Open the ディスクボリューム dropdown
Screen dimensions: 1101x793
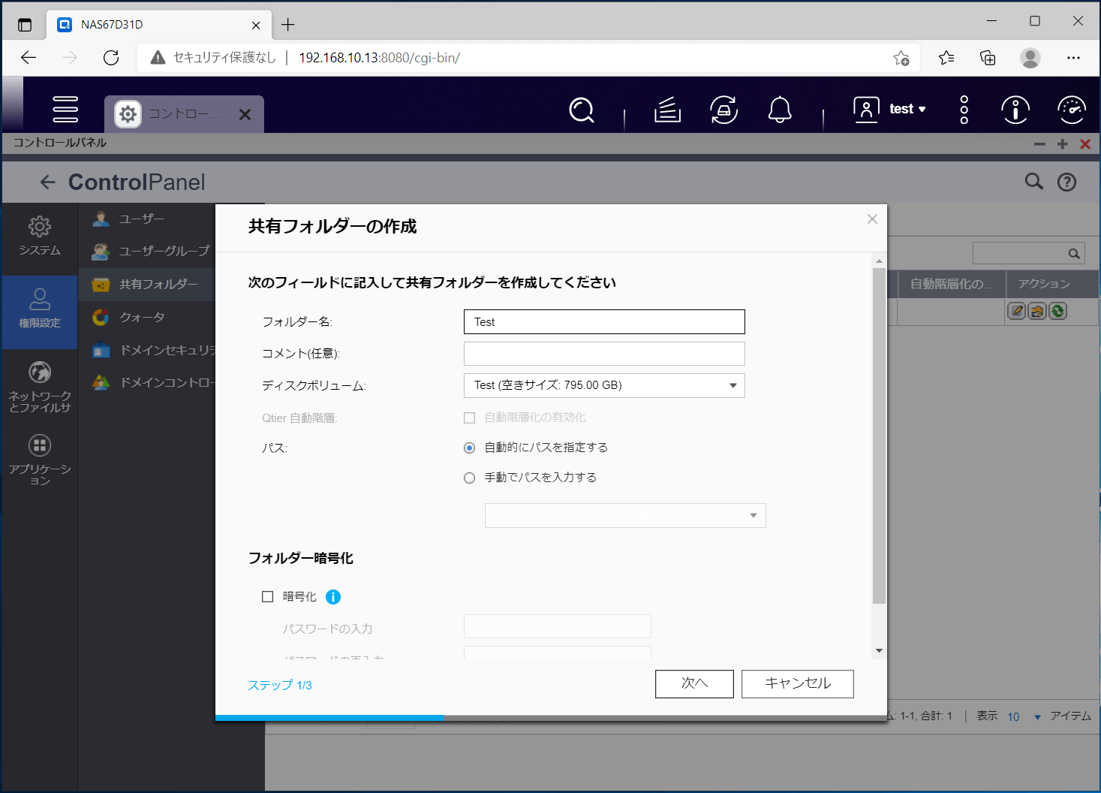click(x=604, y=385)
